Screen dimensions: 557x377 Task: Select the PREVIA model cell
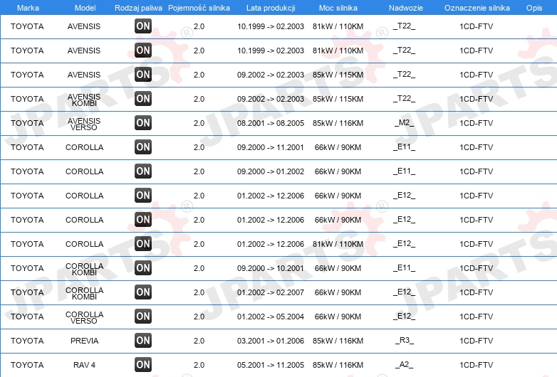tap(85, 341)
